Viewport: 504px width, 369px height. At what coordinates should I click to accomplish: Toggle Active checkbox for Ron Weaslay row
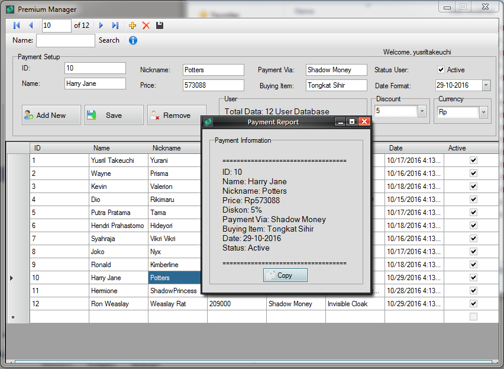click(473, 304)
